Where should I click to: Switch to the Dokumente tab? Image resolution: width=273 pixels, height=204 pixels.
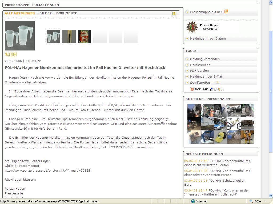pos(67,13)
